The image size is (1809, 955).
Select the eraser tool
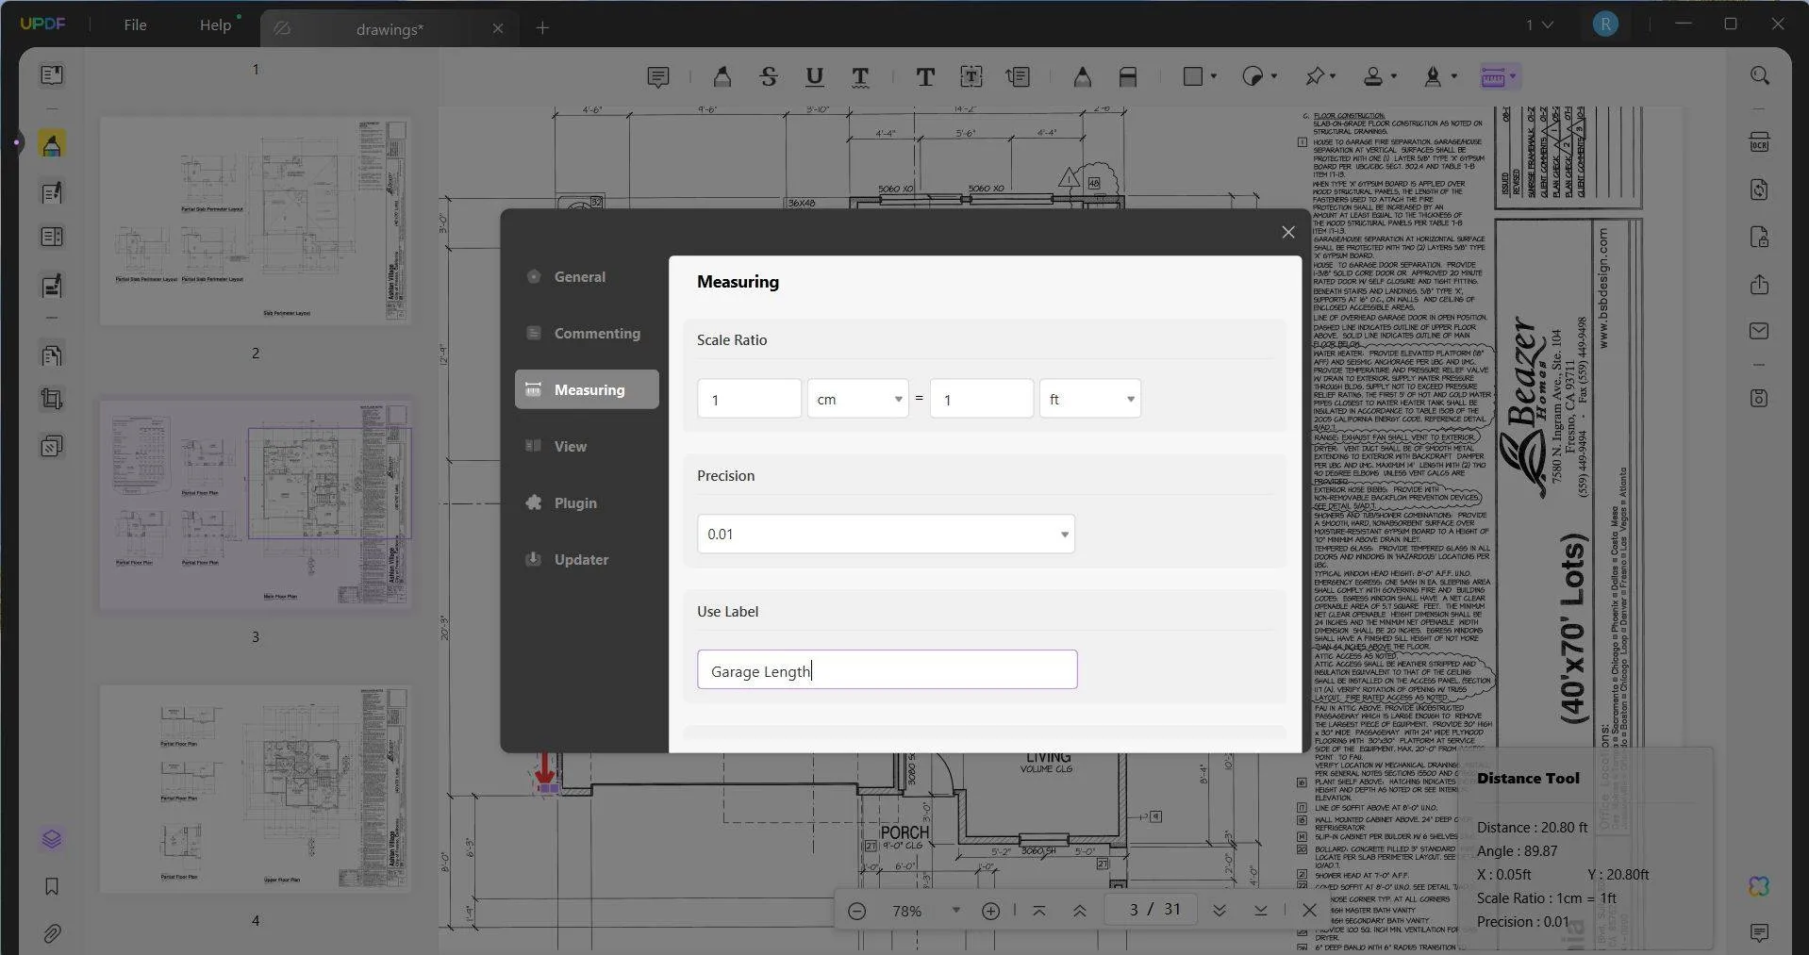pos(1128,77)
